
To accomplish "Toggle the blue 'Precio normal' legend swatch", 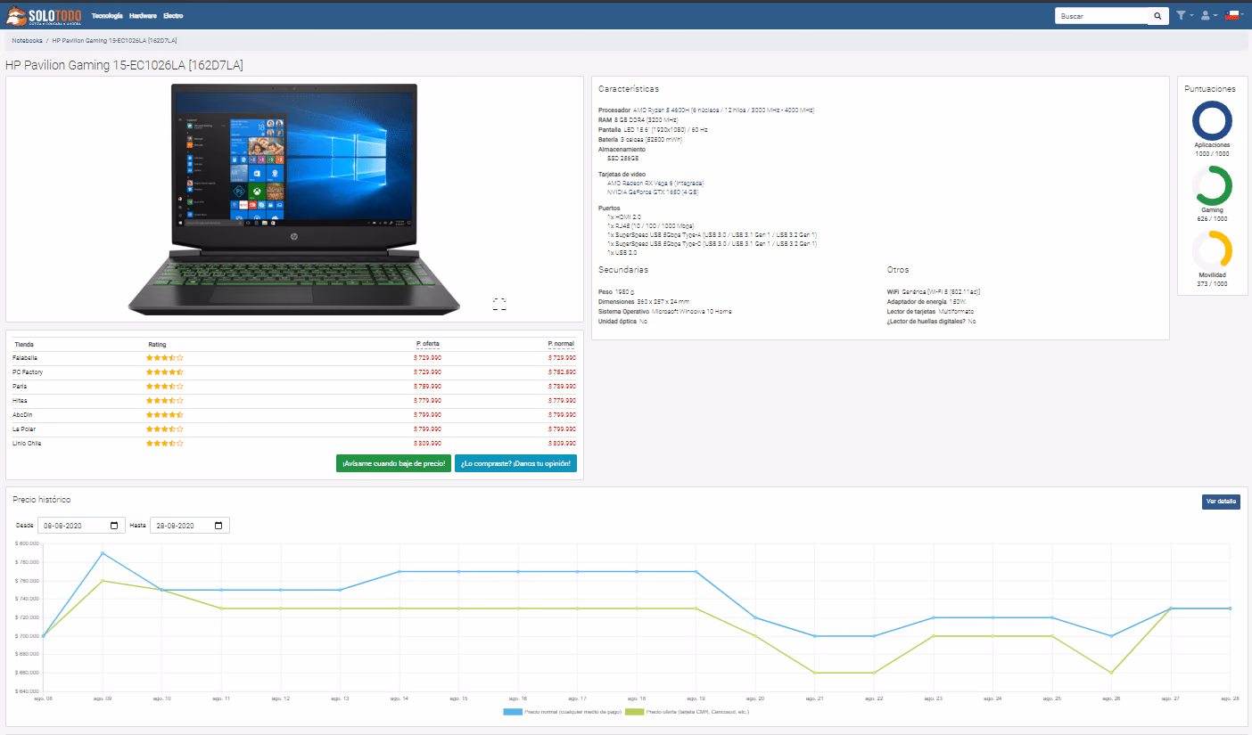I will point(515,713).
